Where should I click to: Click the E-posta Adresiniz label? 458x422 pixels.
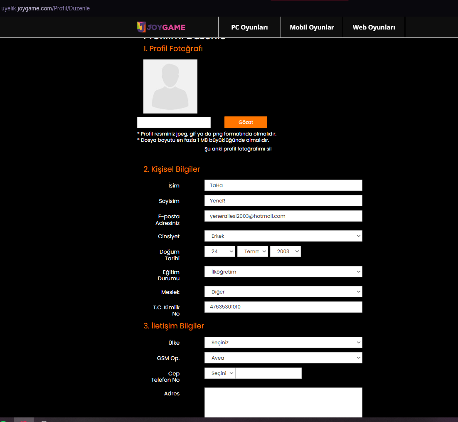point(167,220)
